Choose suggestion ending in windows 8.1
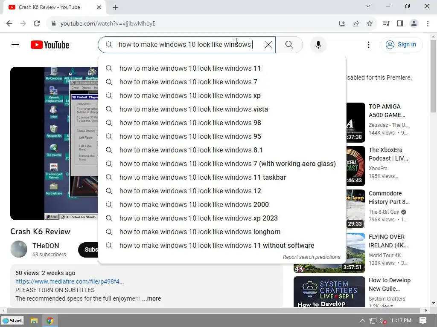 coord(222,150)
